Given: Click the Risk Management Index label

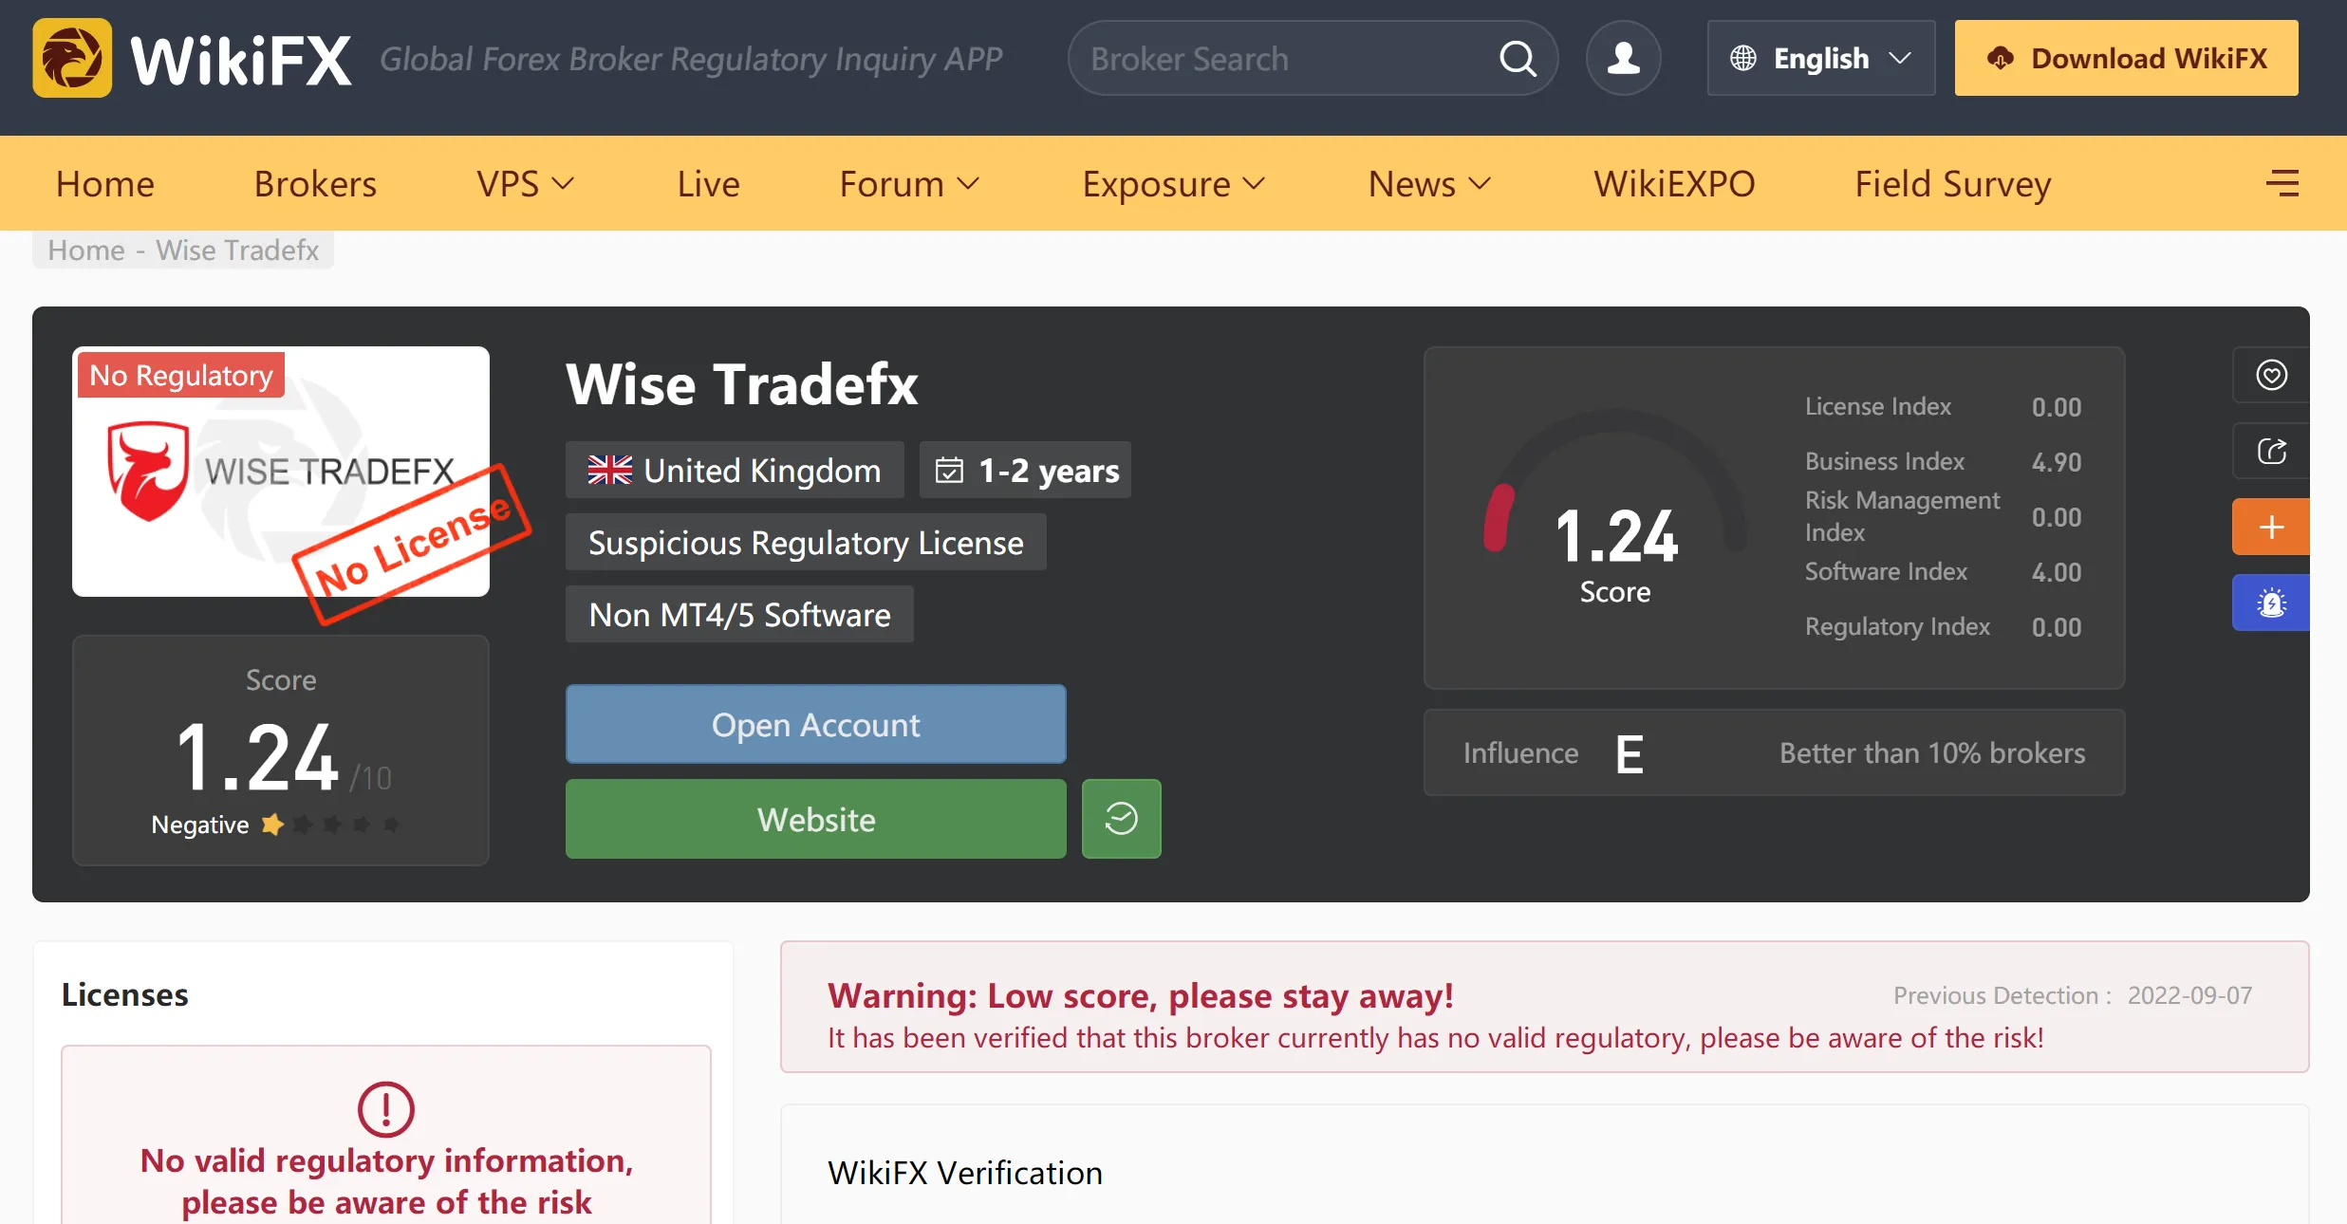Looking at the screenshot, I should pos(1902,516).
